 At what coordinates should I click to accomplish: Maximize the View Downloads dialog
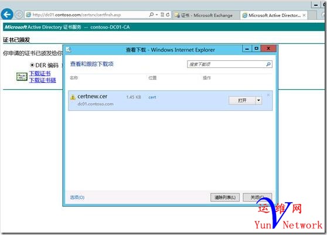257,49
